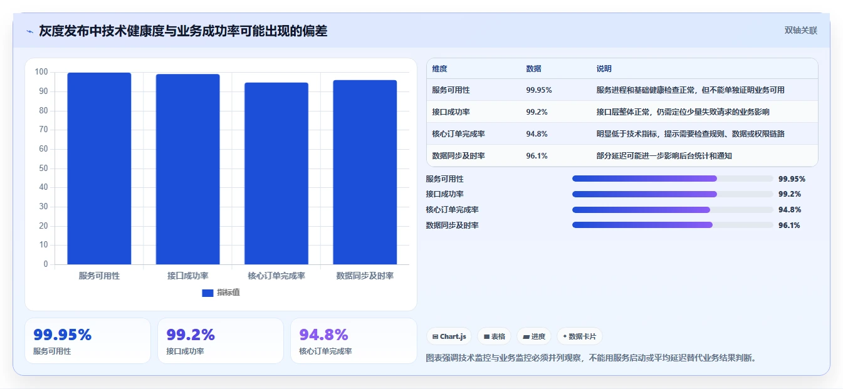Click the 数据同步及时率 x-axis label under the chart
Viewport: 843px width, 389px height.
[x=365, y=276]
